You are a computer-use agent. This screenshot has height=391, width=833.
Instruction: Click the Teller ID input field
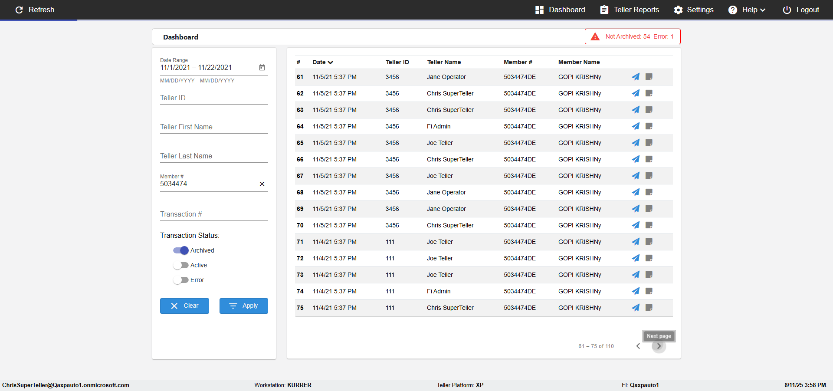(x=214, y=98)
